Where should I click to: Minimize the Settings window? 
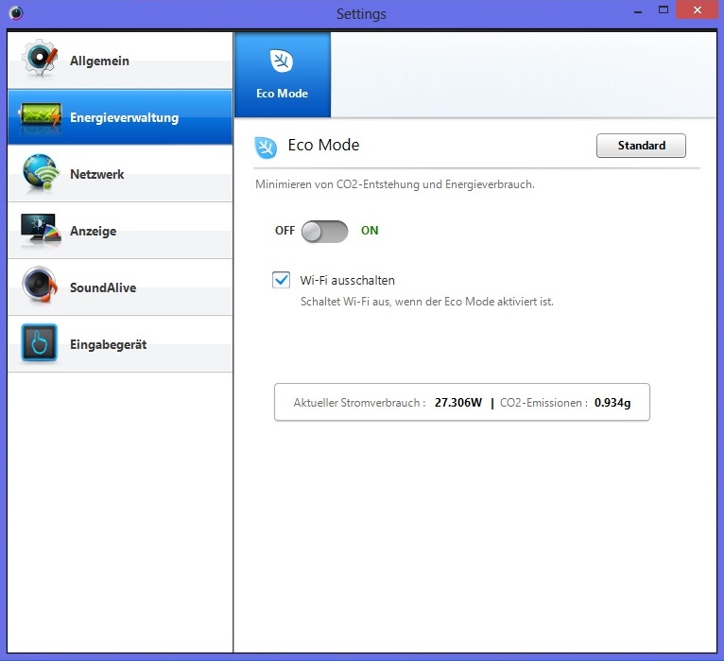click(638, 11)
